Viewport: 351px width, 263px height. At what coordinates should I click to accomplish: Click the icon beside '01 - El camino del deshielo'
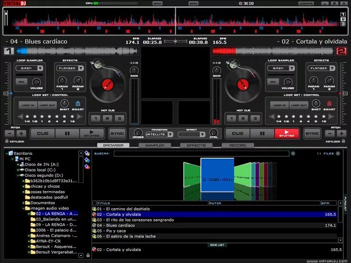click(x=94, y=209)
